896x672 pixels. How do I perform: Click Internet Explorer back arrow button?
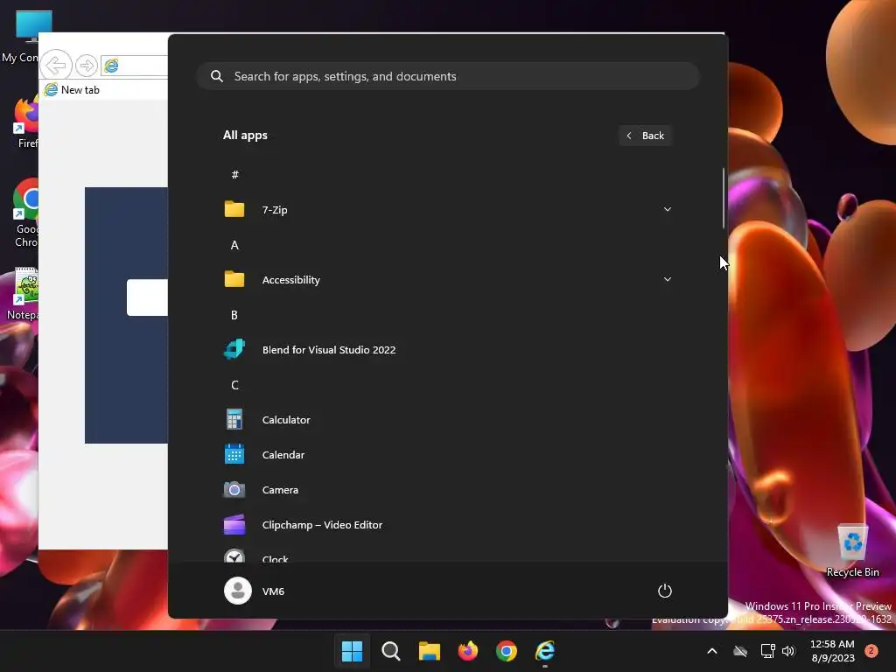[56, 65]
